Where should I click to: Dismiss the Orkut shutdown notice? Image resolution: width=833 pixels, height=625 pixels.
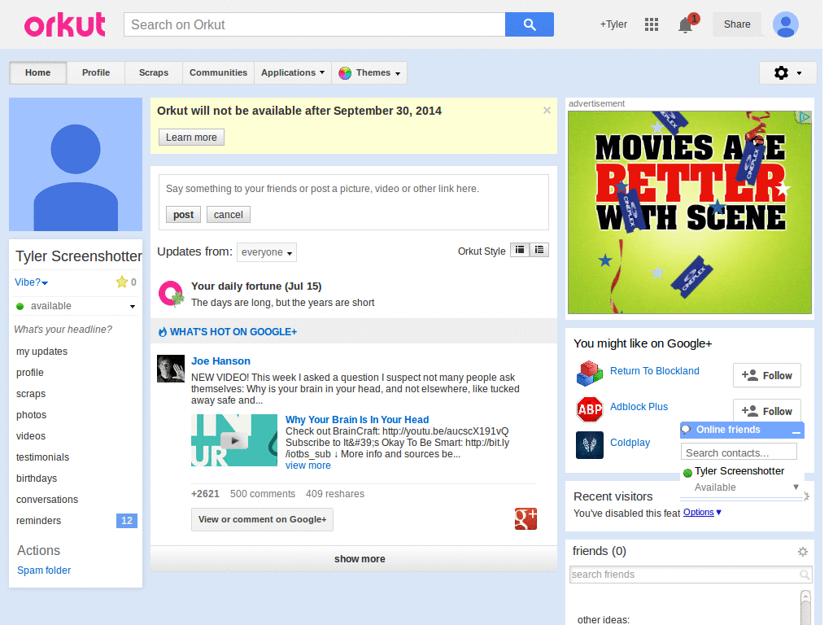point(547,111)
